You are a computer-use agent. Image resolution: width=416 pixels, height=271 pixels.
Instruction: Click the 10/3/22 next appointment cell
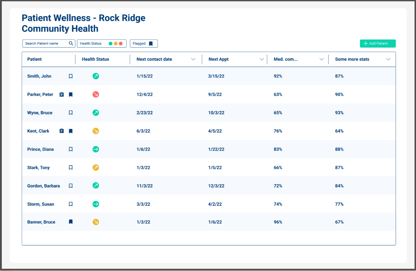[216, 113]
